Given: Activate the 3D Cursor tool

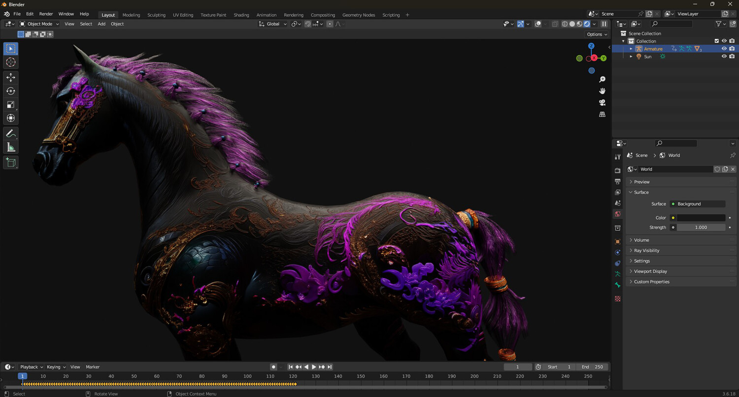Looking at the screenshot, I should click(x=11, y=62).
